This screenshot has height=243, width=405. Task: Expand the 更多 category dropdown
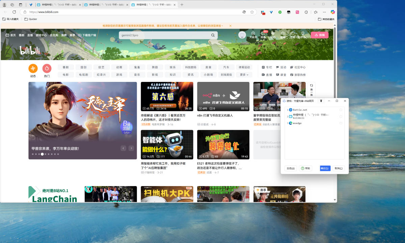(244, 75)
